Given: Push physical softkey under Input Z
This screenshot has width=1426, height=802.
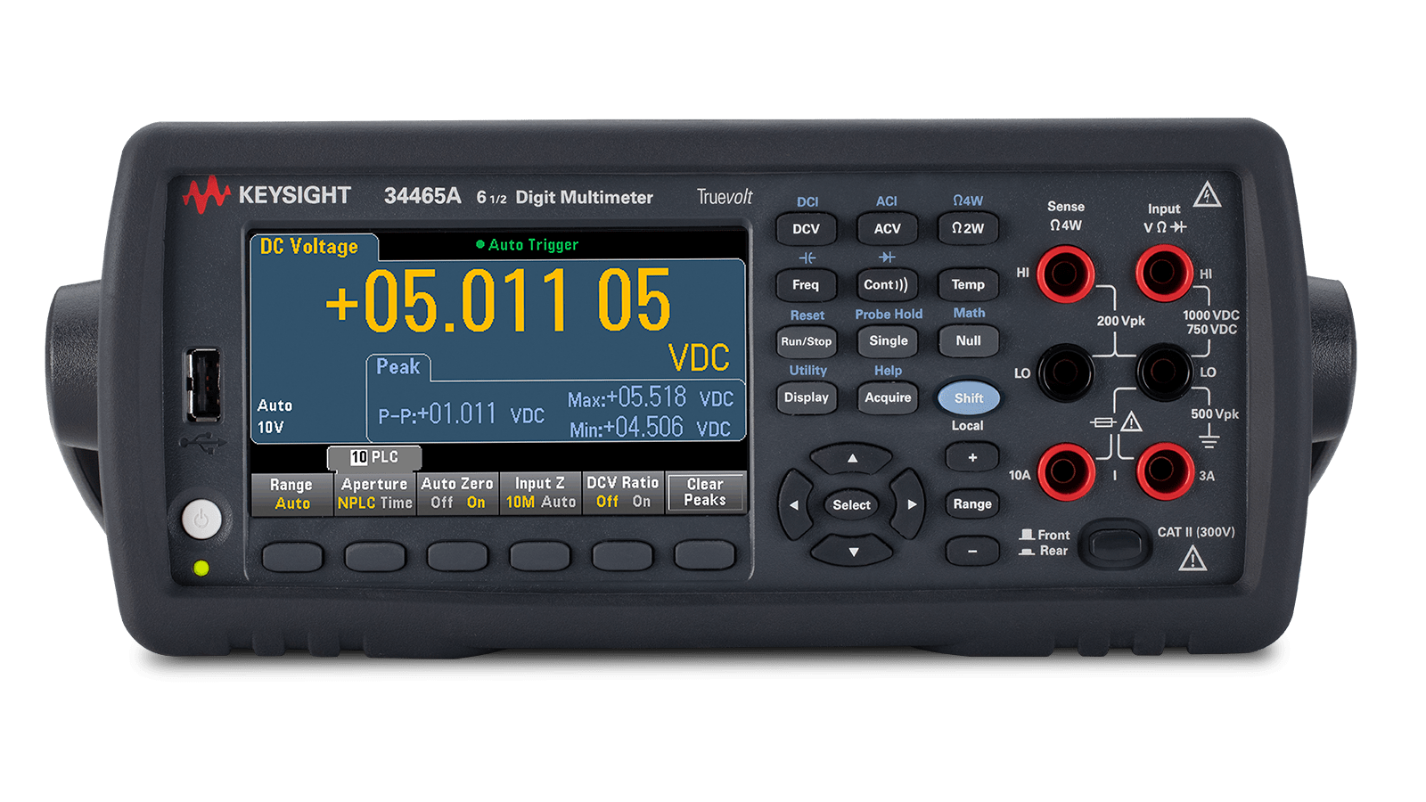Looking at the screenshot, I should [540, 557].
